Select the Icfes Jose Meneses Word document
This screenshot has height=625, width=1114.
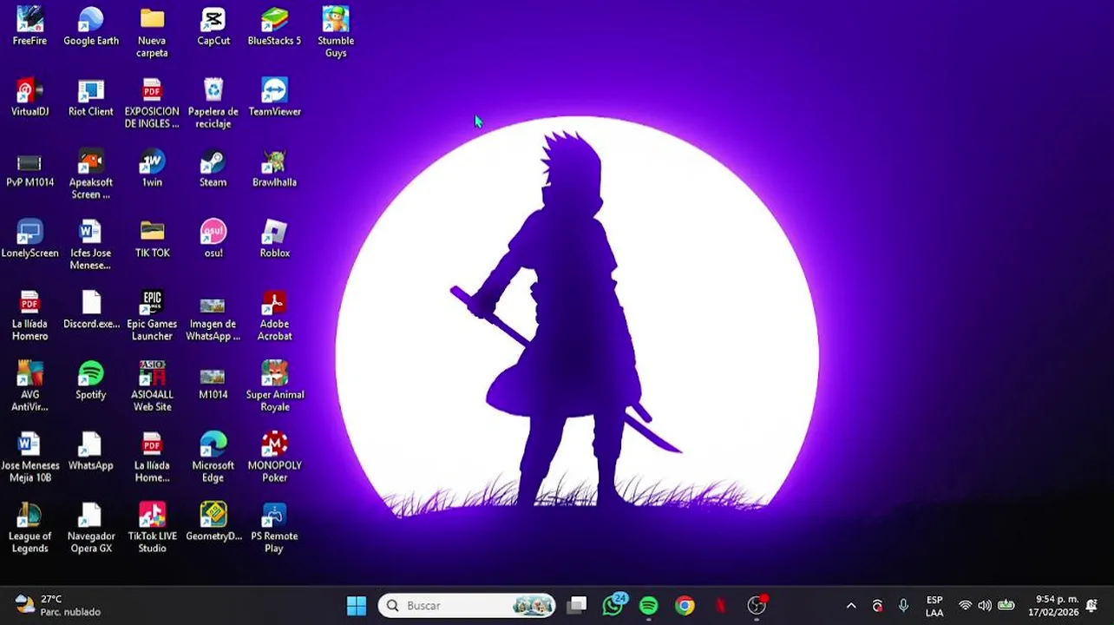91,245
